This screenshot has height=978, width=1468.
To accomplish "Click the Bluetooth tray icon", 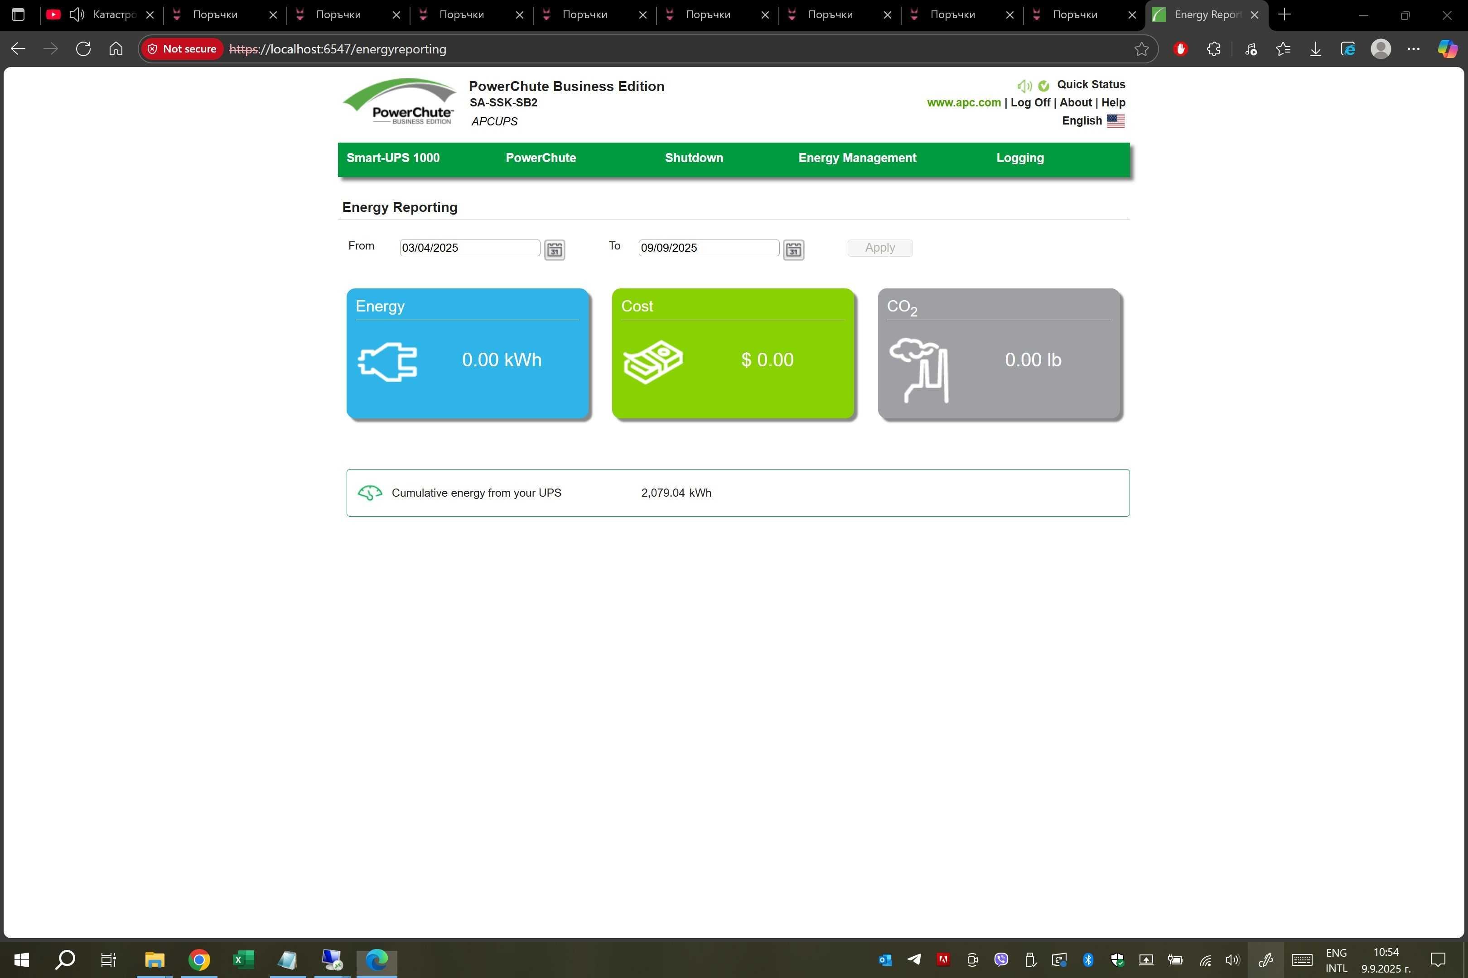I will 1088,960.
